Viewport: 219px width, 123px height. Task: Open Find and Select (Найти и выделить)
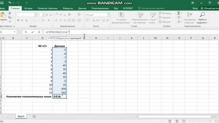(x=202, y=18)
